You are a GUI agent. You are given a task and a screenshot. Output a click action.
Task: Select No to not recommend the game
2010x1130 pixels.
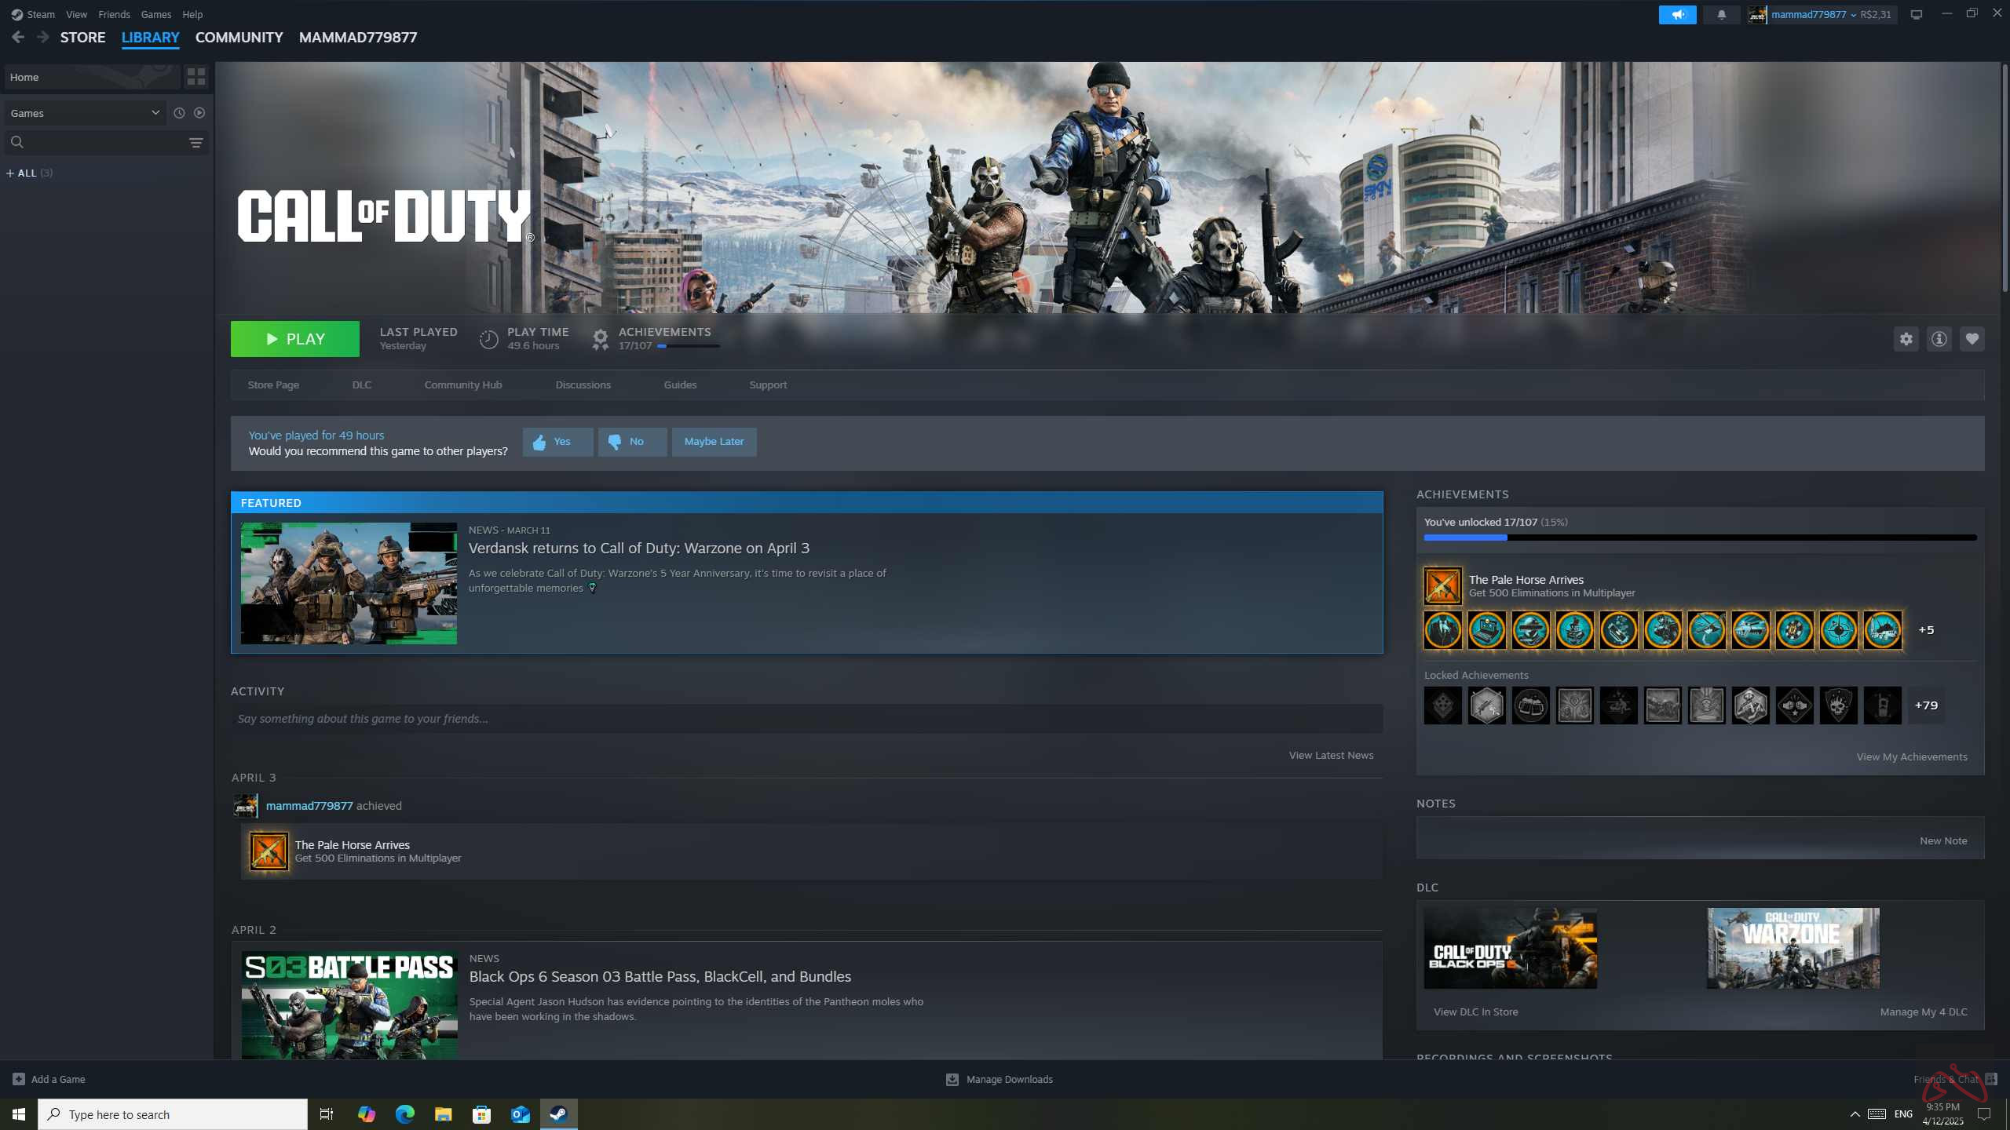coord(632,441)
